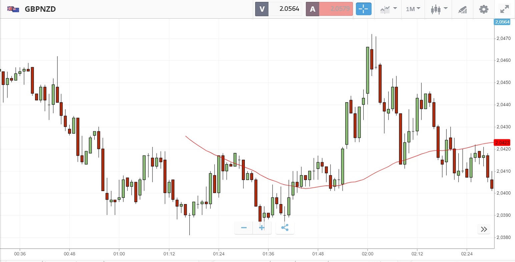
Task: Click the blue 2,0564 current price tag
Action: click(x=502, y=22)
